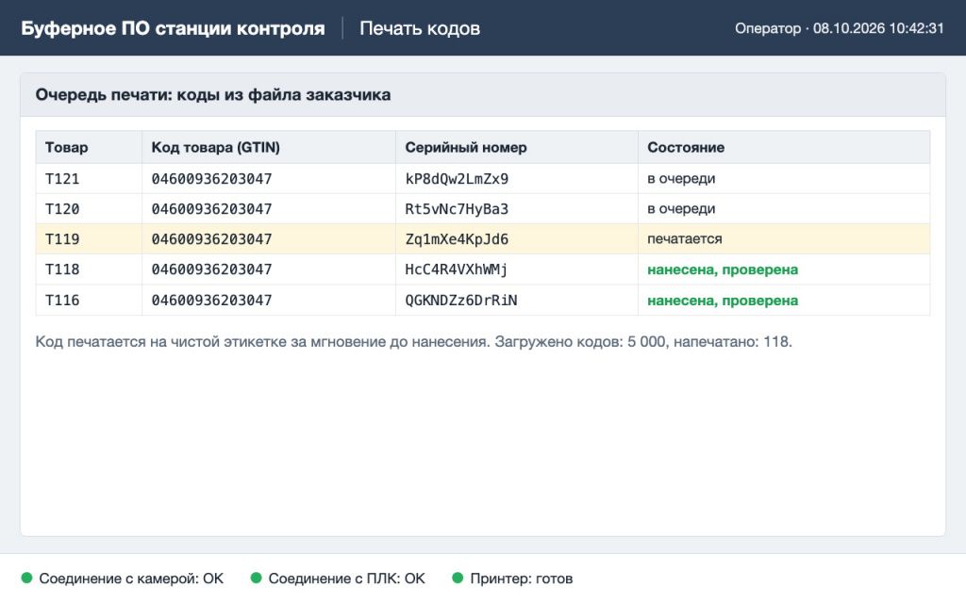Select the "Печать кодов" header label
Screen dimensions: 966x603
[x=420, y=28]
